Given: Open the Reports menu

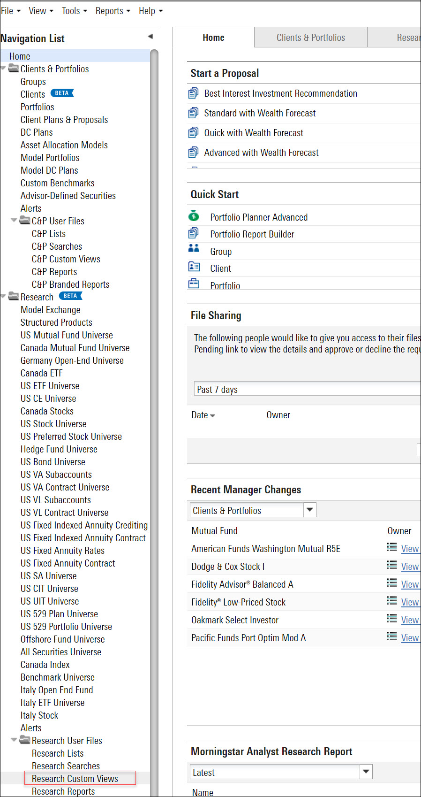Looking at the screenshot, I should coord(113,11).
